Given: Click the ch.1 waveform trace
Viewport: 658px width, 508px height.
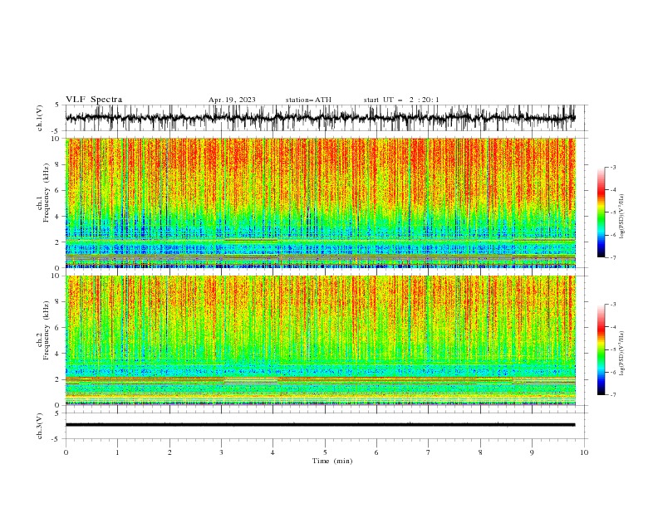Looking at the screenshot, I should (x=320, y=118).
